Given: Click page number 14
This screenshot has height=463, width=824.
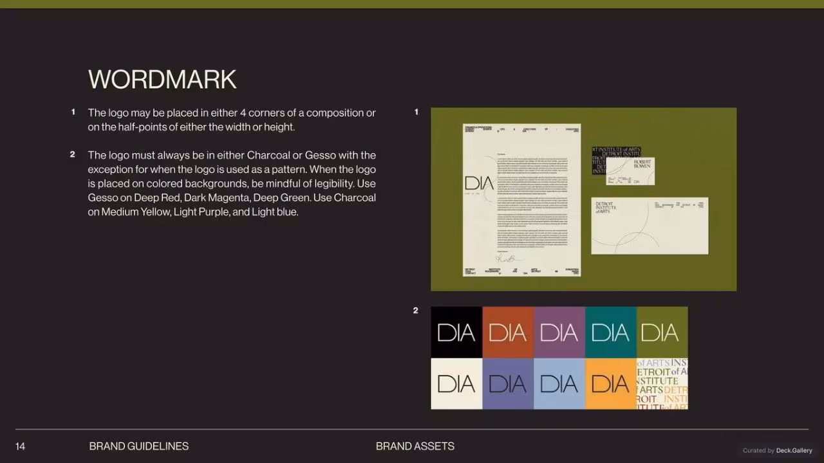Looking at the screenshot, I should 20,446.
